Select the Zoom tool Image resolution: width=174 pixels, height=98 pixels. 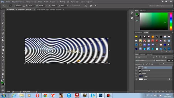[x=3, y=77]
